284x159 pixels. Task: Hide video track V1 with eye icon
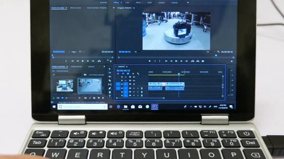click(x=134, y=84)
